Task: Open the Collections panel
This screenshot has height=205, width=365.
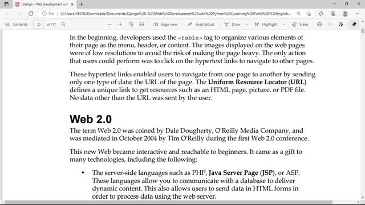Action: click(x=333, y=14)
